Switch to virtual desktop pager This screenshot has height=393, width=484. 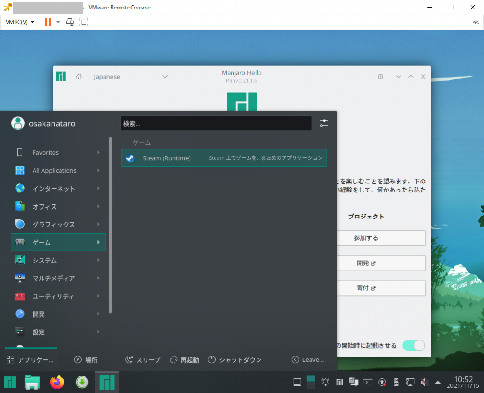tap(311, 382)
